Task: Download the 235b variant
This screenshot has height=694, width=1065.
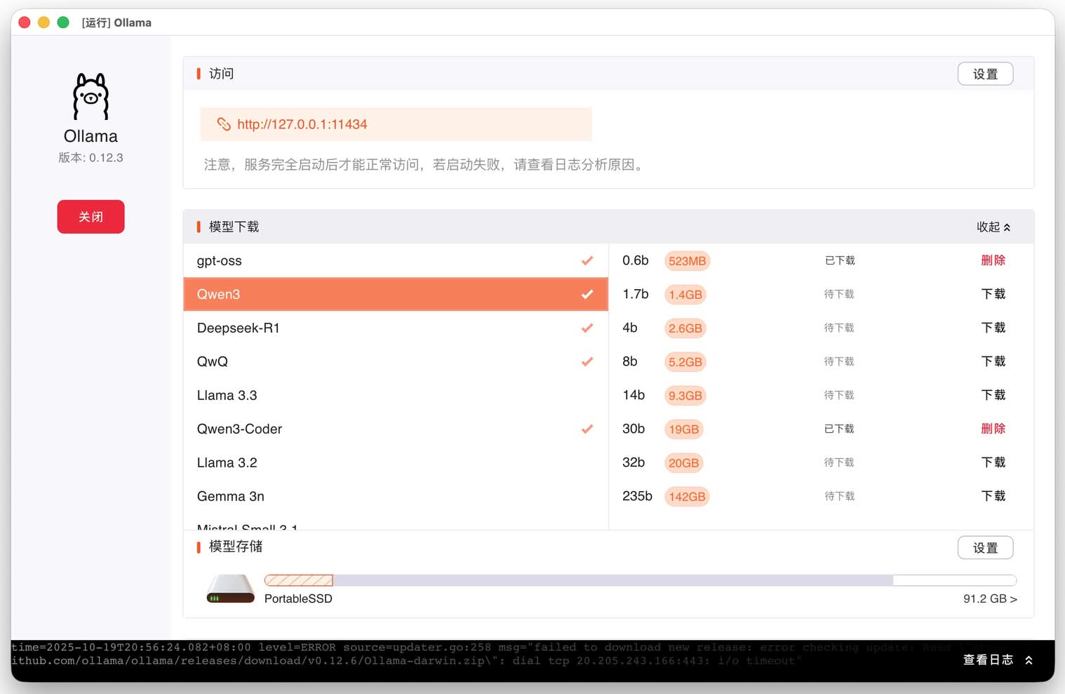Action: 993,496
